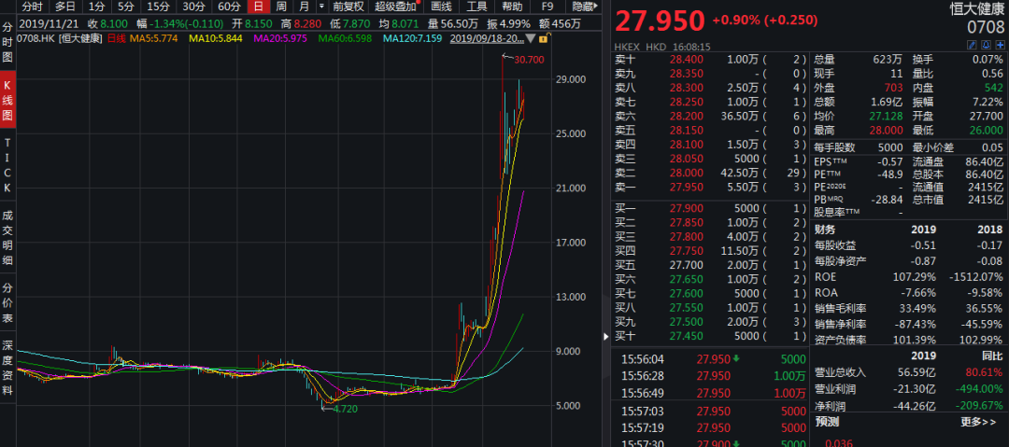Click 隐藏 to hide side panel
The width and height of the screenshot is (1009, 447).
pos(586,7)
